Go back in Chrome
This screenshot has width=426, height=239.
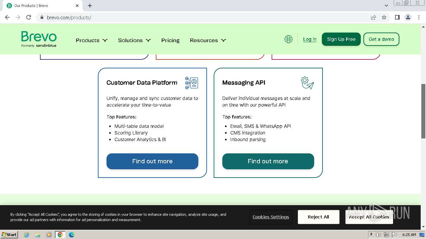[7, 17]
